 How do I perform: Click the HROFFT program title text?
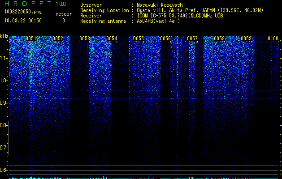[28, 4]
